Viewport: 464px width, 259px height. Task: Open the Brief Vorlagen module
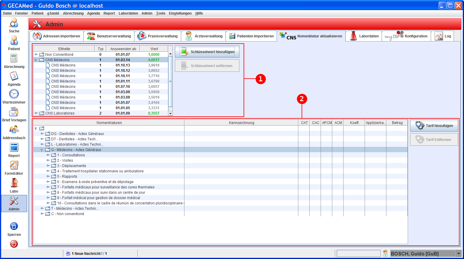[x=14, y=112]
